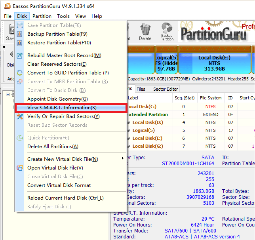Click the Seq.(Stat) column header

pyautogui.click(x=185, y=98)
